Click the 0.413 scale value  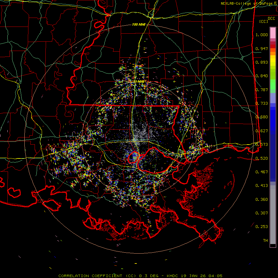(262, 186)
